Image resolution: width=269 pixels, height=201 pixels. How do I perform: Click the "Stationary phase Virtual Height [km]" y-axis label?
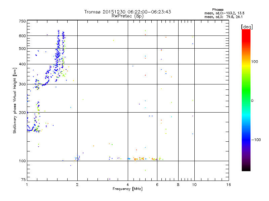tap(14, 100)
